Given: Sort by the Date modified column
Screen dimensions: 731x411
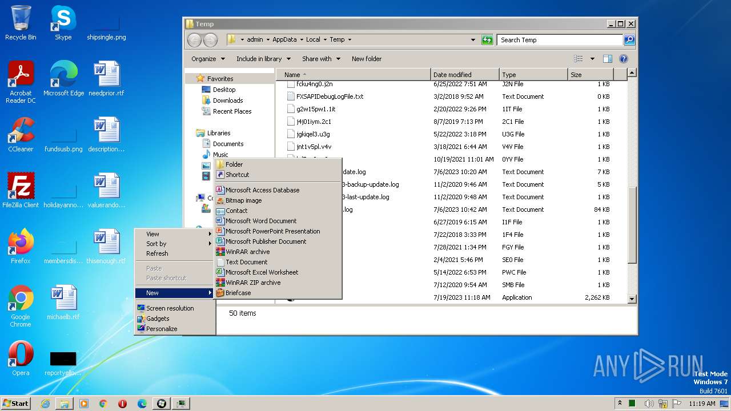Looking at the screenshot, I should coord(465,75).
